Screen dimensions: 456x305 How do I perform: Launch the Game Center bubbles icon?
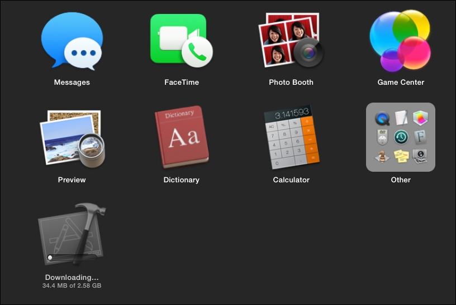tap(401, 41)
